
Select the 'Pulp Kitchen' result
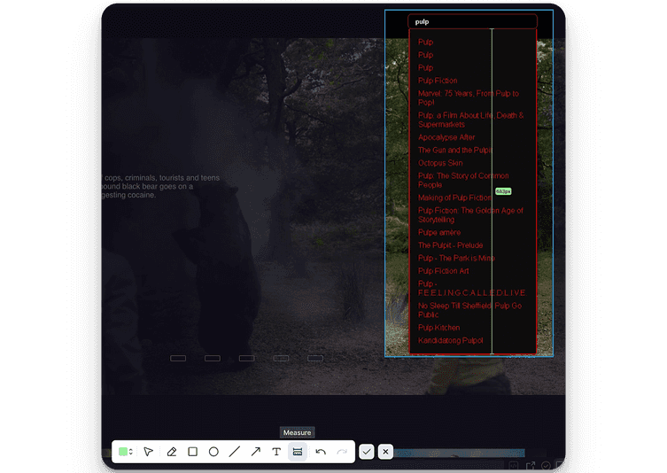(x=439, y=328)
